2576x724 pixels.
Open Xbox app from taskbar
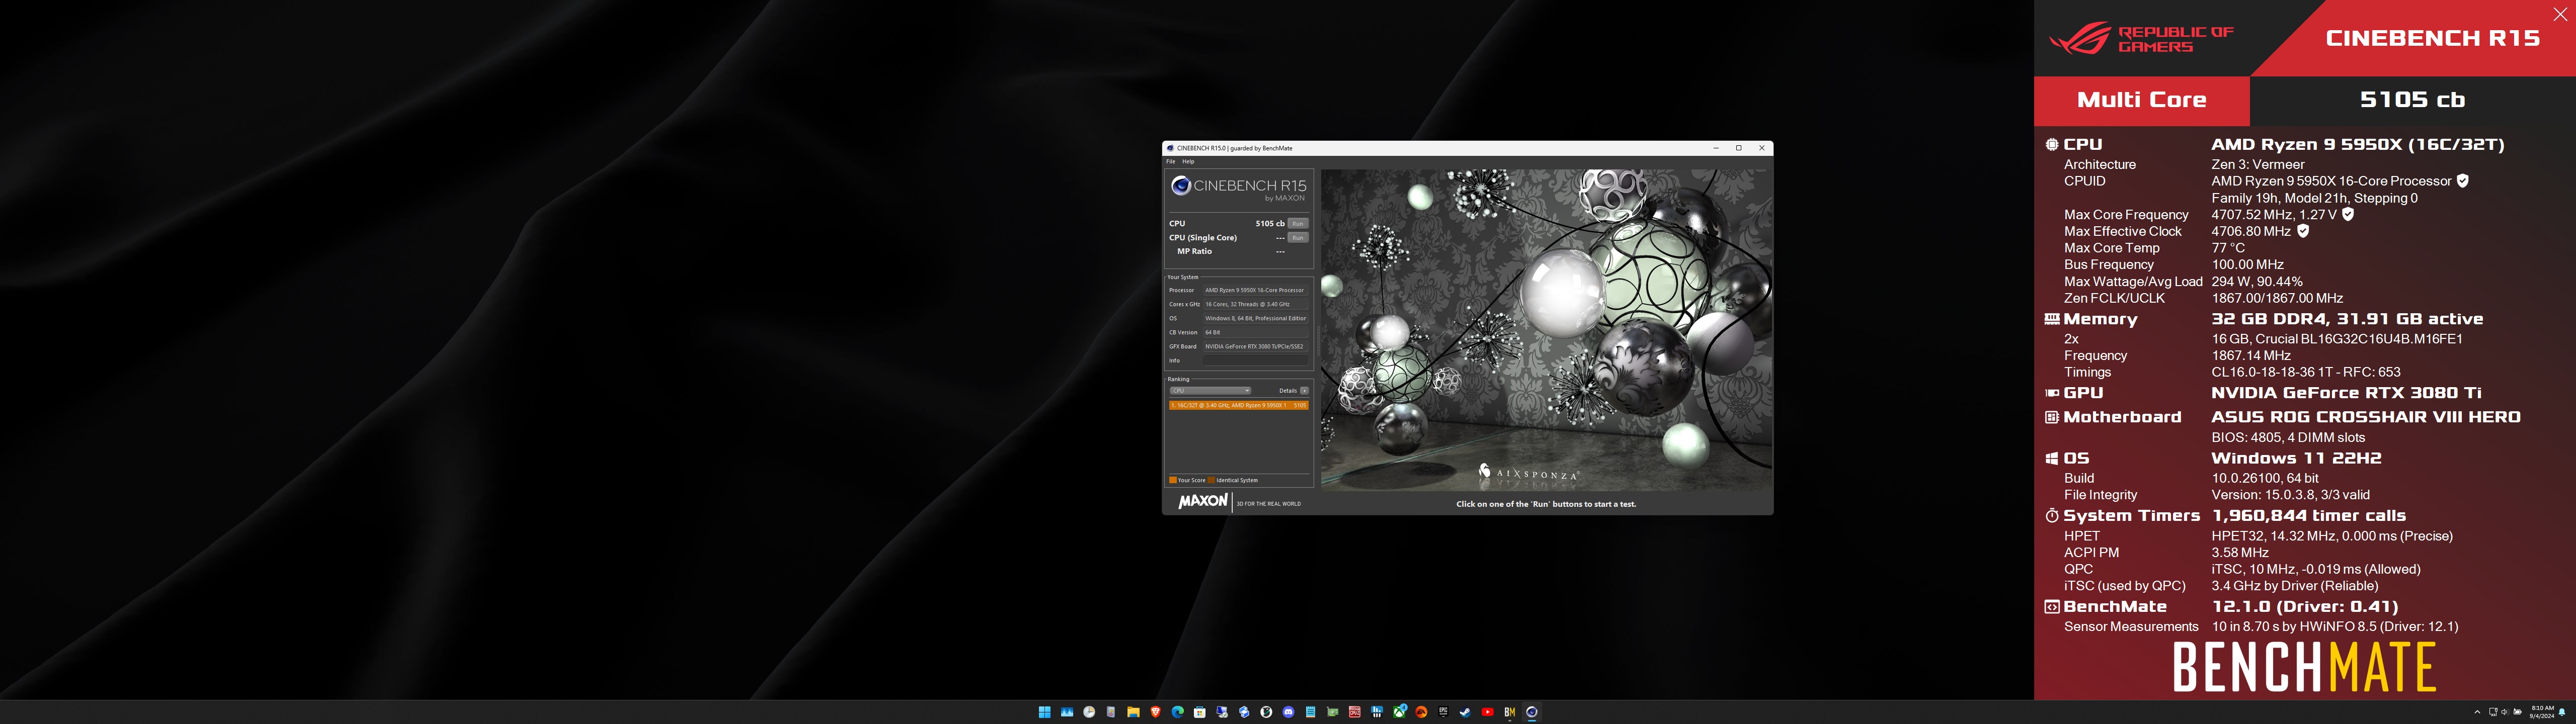tap(1399, 712)
